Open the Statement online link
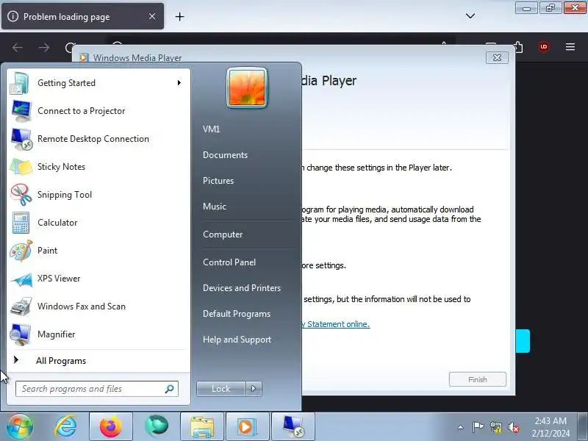 336,324
